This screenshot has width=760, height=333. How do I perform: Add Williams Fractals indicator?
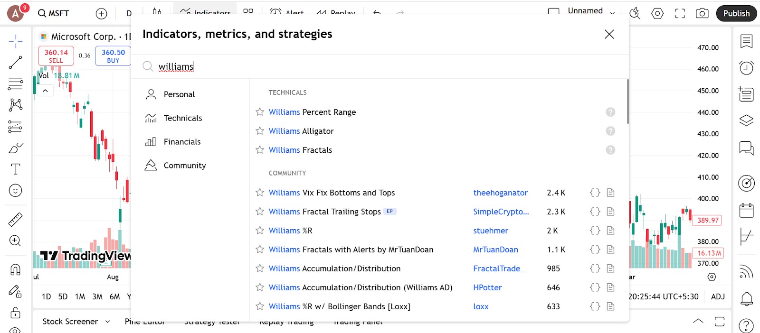(x=300, y=150)
